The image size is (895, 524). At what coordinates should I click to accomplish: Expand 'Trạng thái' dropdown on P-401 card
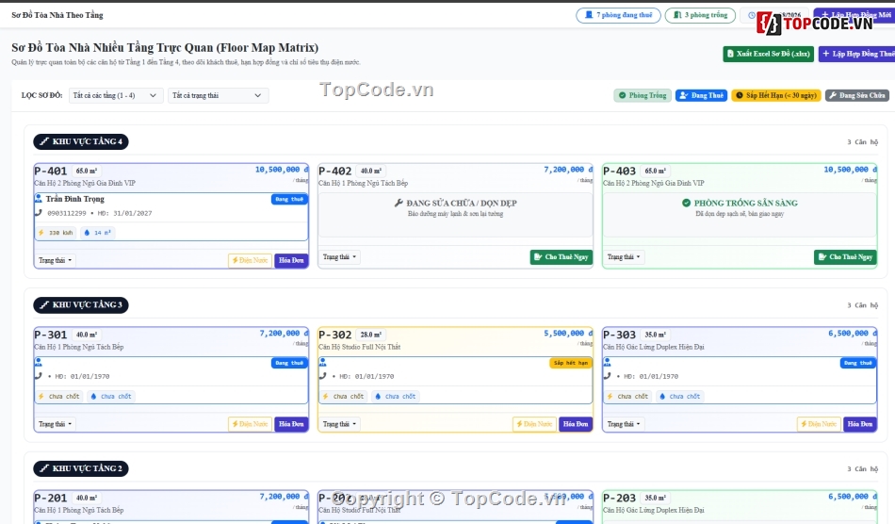[56, 260]
